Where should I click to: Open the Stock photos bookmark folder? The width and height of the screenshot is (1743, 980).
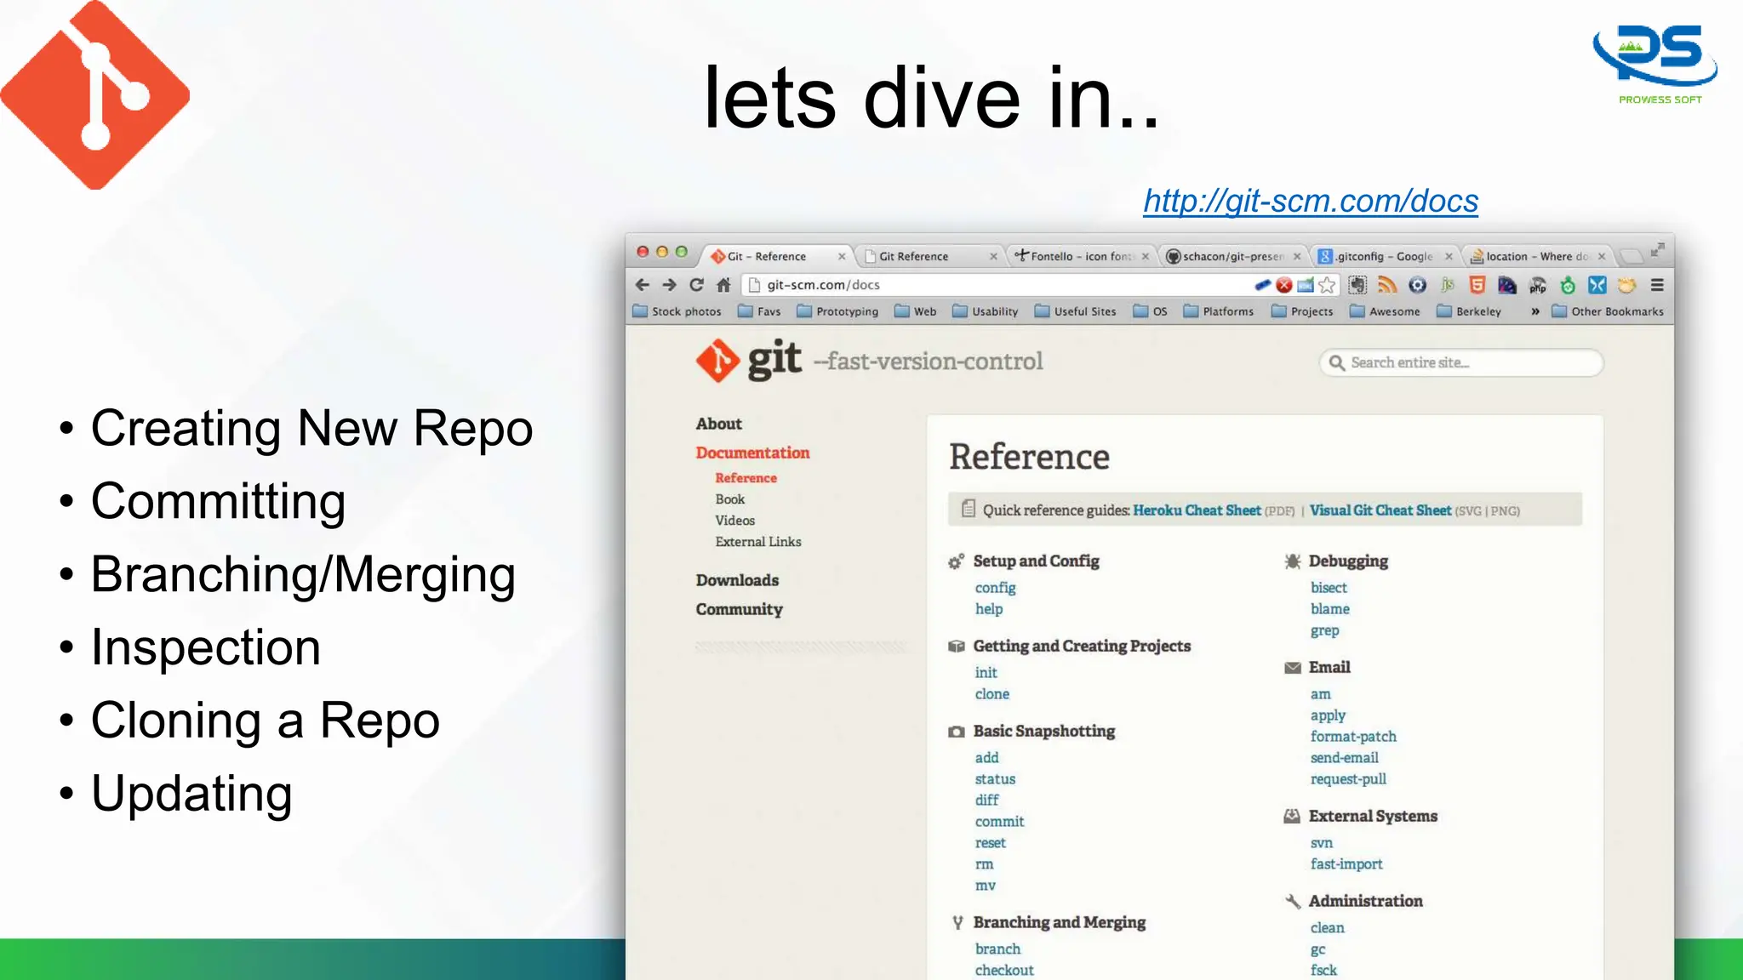coord(677,311)
